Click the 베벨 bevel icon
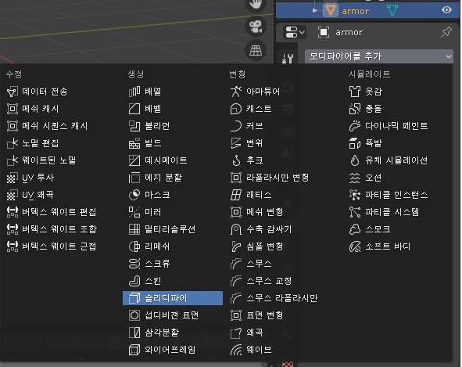 click(134, 109)
